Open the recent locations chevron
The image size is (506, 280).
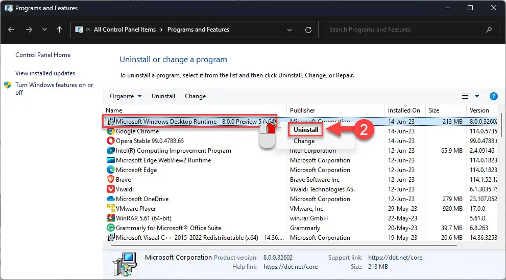coord(44,30)
